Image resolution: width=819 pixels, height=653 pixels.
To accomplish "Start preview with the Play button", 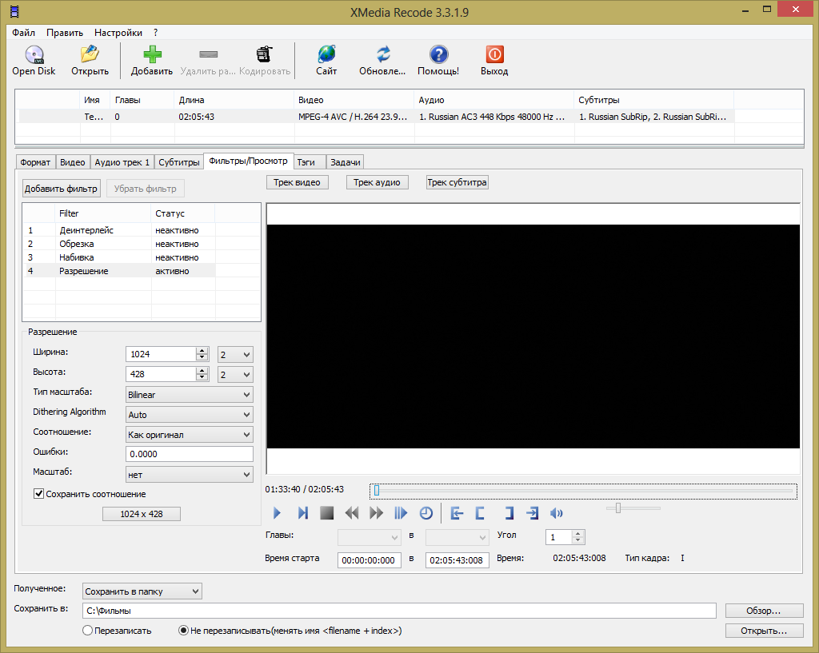I will click(278, 513).
